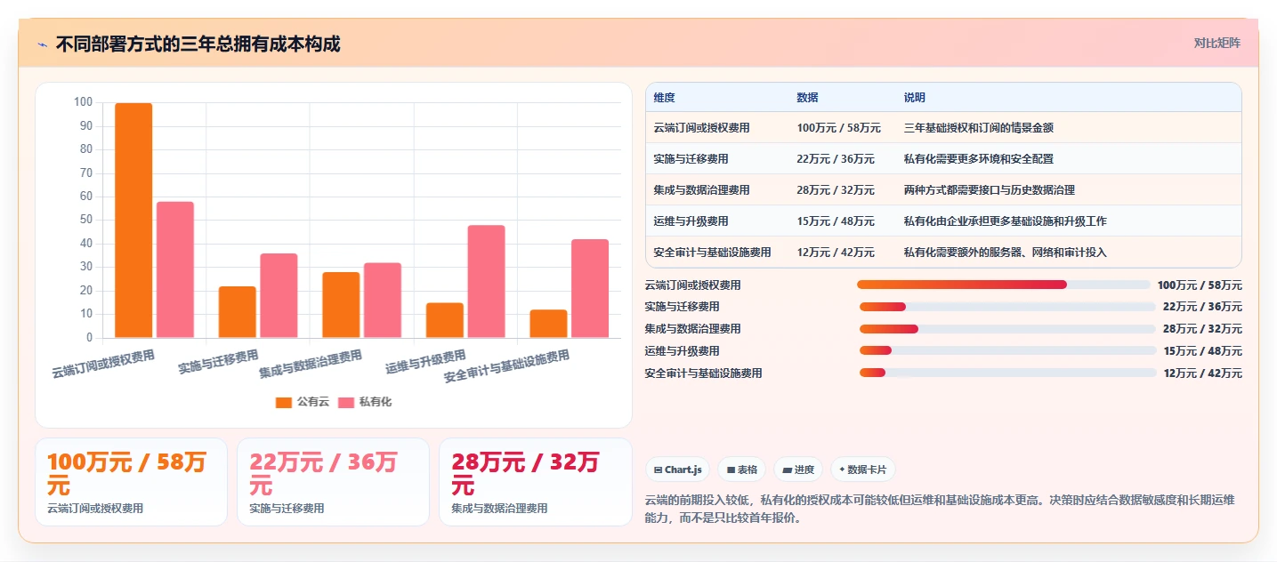Click the description 三年基础授权和订阅的情景金额
The width and height of the screenshot is (1277, 562).
pos(978,128)
